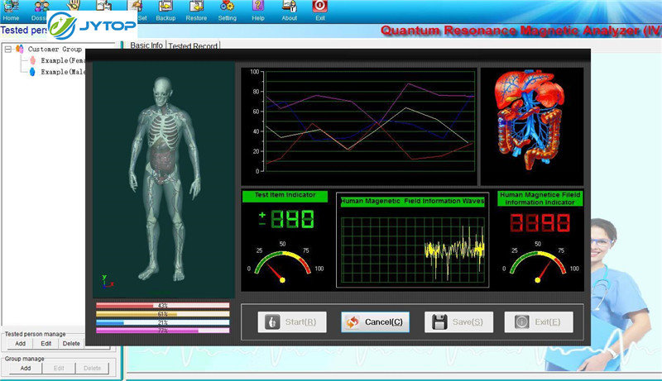Click the magenta 72% progress bar

coord(162,331)
